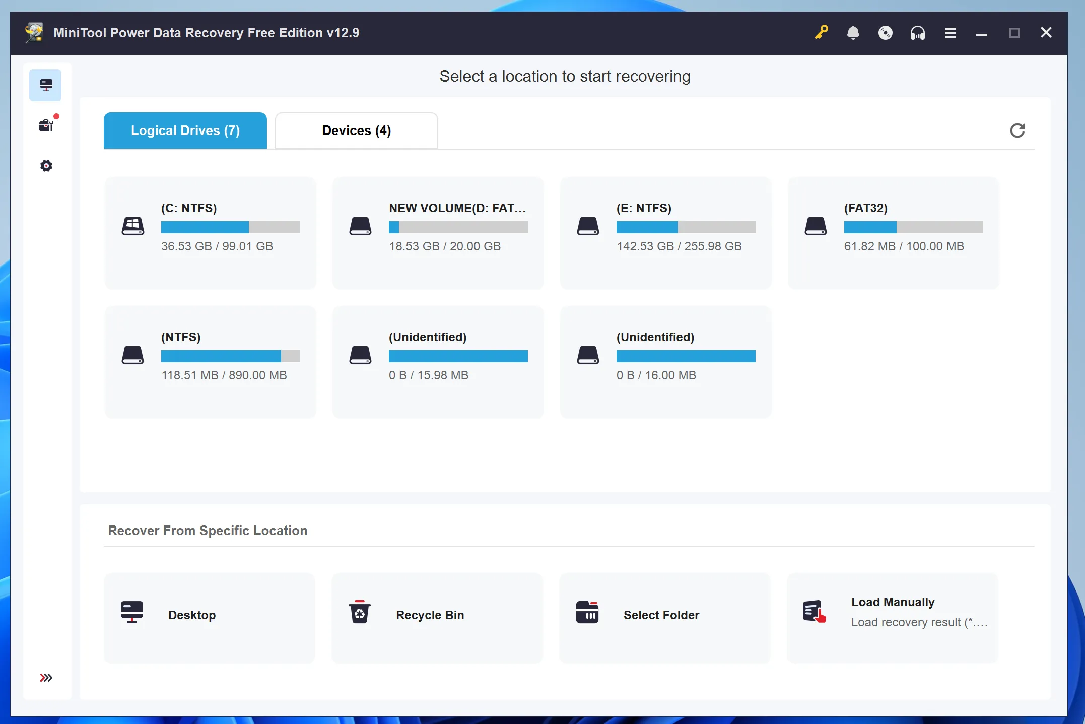Click the 0 B / 15.98 MB text
Viewport: 1085px width, 724px height.
point(429,375)
